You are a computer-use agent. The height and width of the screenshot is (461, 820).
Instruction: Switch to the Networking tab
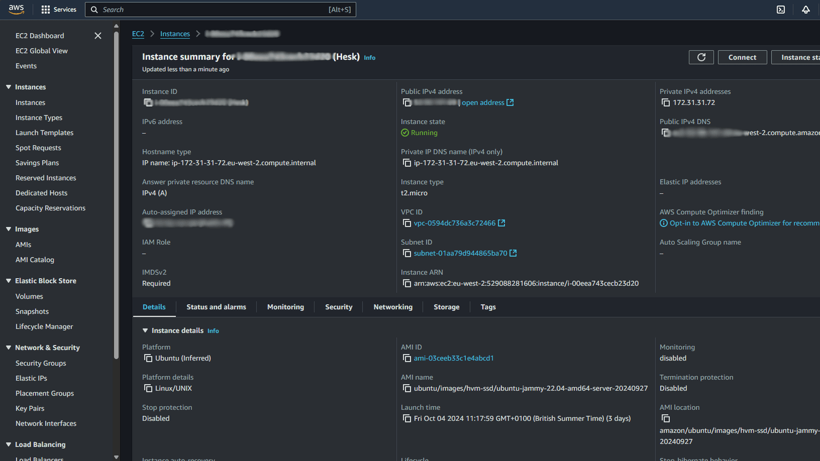click(393, 307)
